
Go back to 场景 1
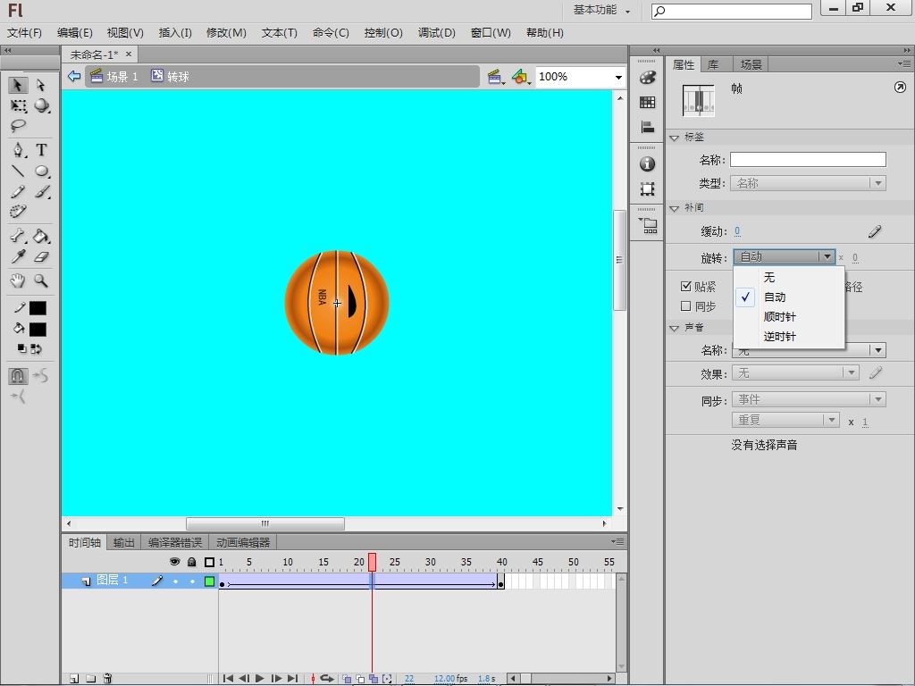[x=122, y=77]
